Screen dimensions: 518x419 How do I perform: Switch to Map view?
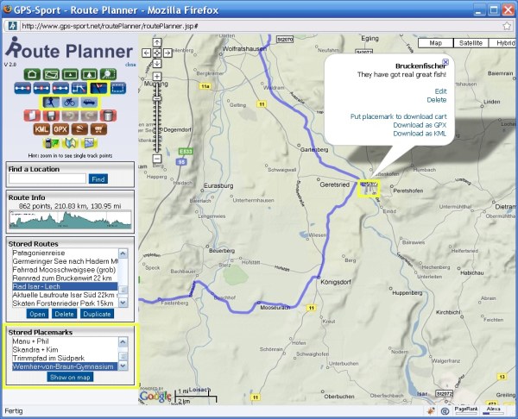pyautogui.click(x=435, y=43)
